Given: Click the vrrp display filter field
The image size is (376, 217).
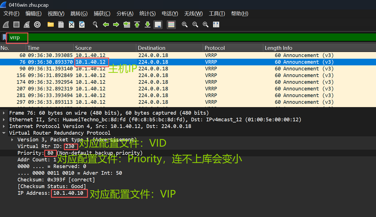Looking at the screenshot, I should coord(192,37).
